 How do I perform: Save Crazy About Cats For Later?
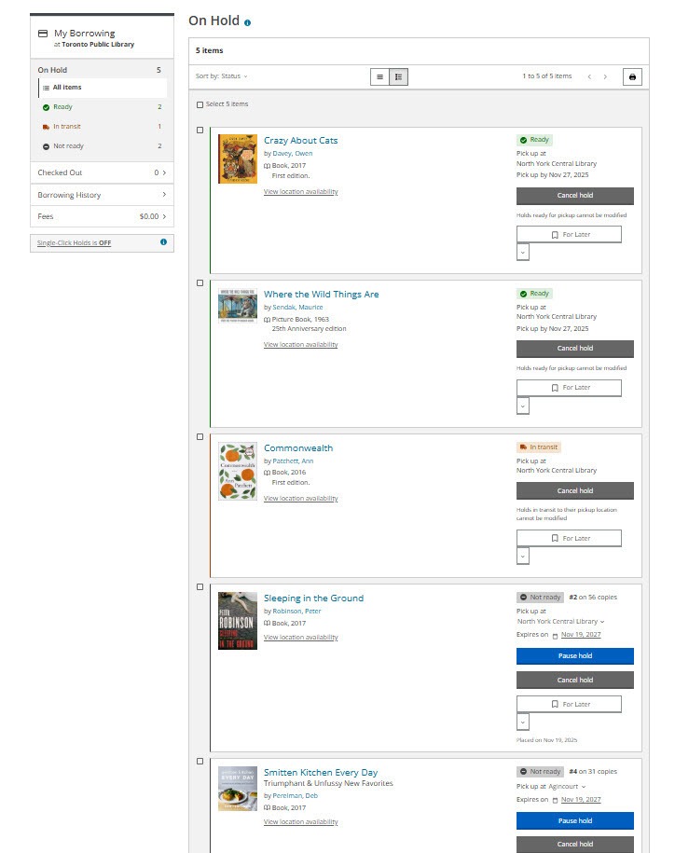pos(569,235)
